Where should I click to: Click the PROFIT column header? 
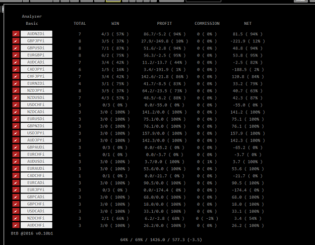pyautogui.click(x=164, y=23)
